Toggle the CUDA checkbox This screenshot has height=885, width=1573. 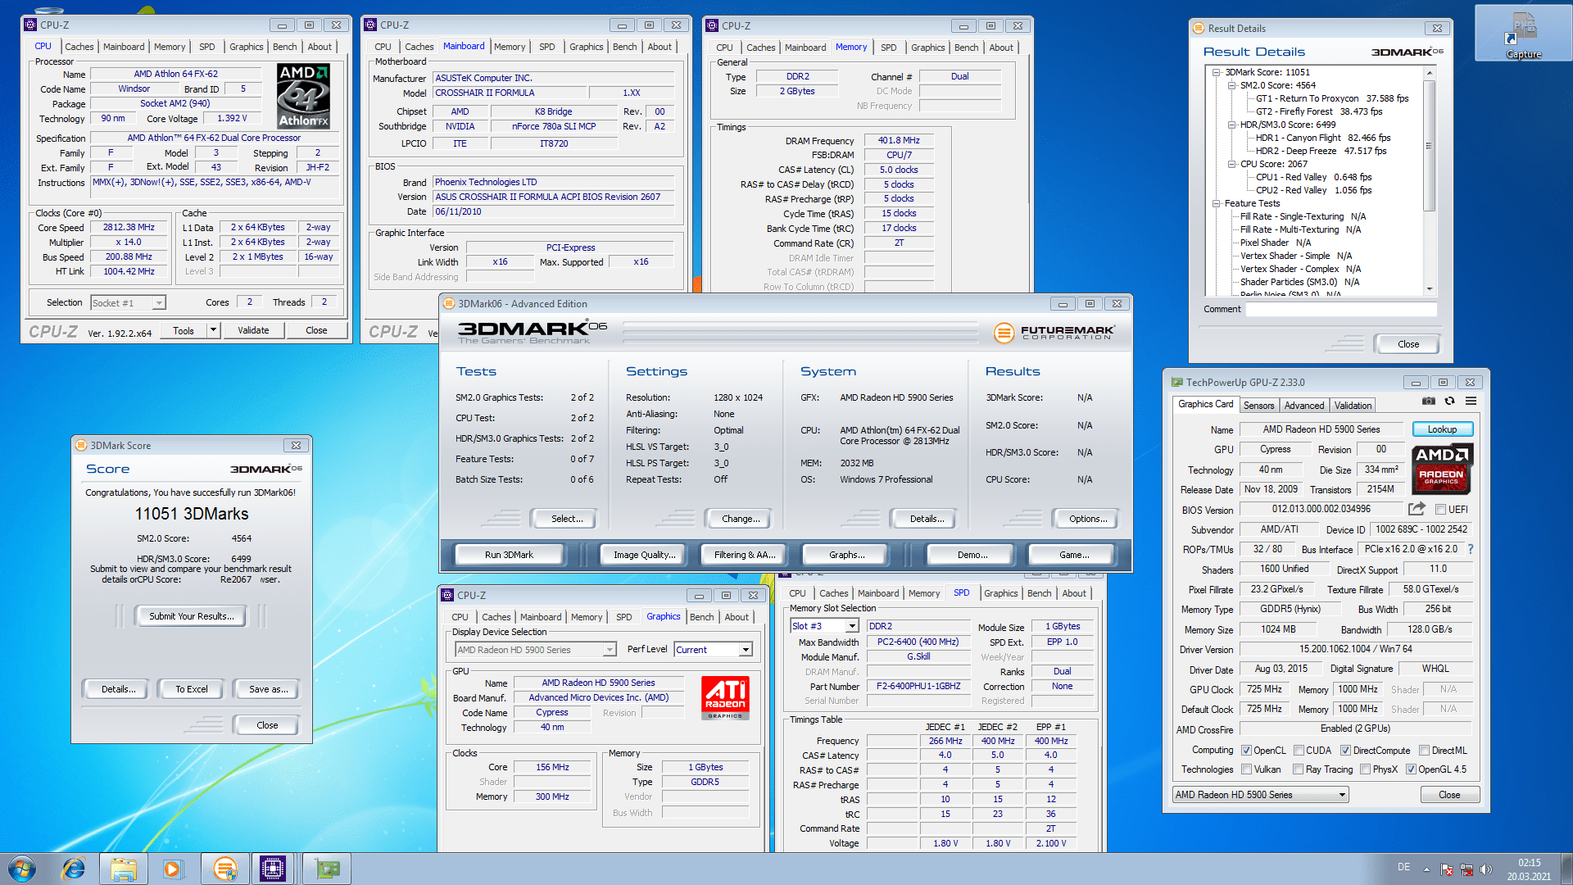[x=1299, y=751]
